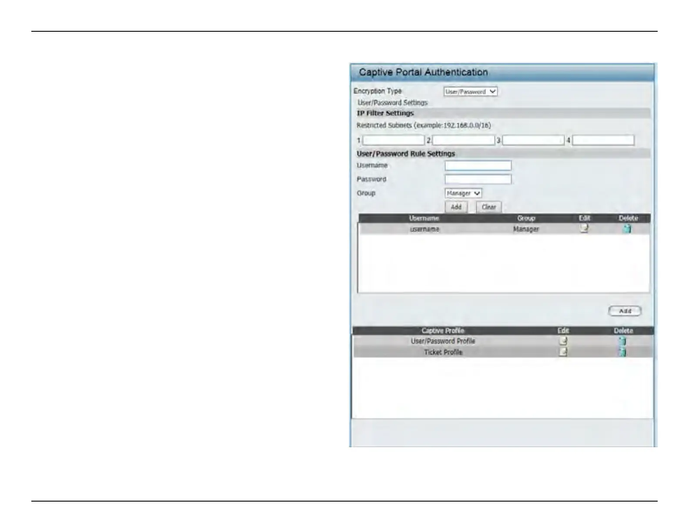Viewport: 689px width, 532px height.
Task: Edit the Ticket Profile
Action: tap(563, 352)
